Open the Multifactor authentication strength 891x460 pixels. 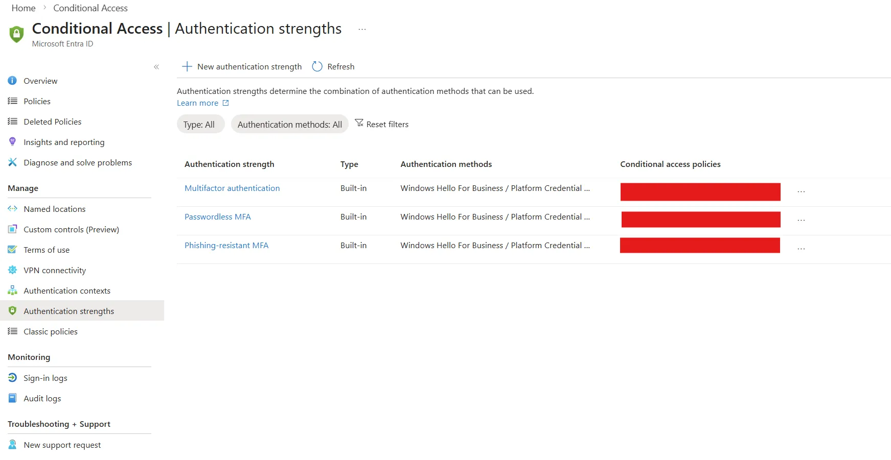(x=232, y=188)
